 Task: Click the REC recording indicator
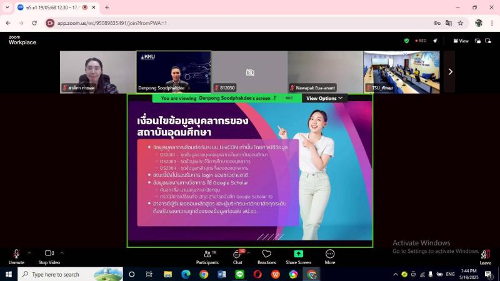(421, 41)
